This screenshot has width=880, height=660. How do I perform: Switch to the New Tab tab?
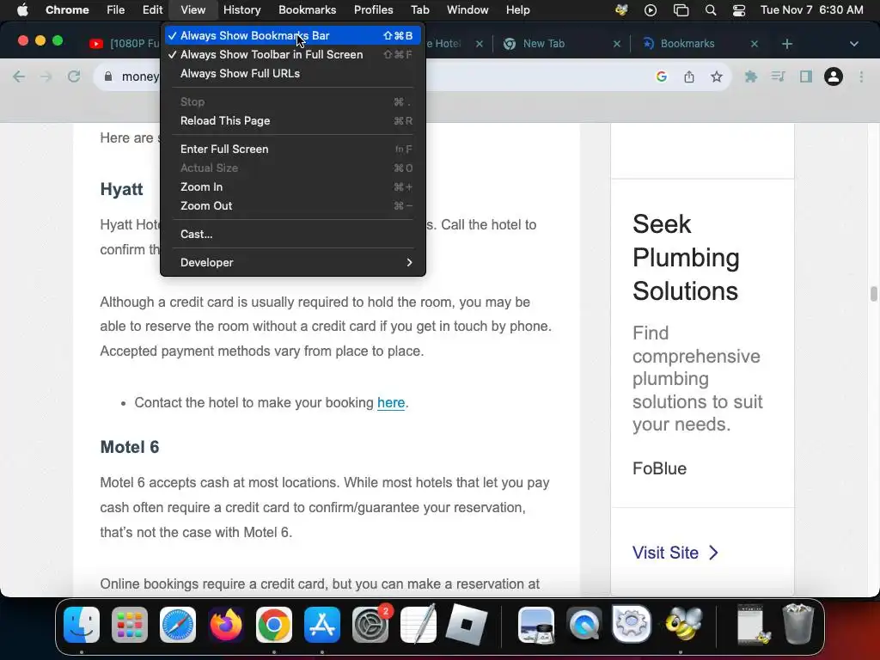tap(560, 44)
